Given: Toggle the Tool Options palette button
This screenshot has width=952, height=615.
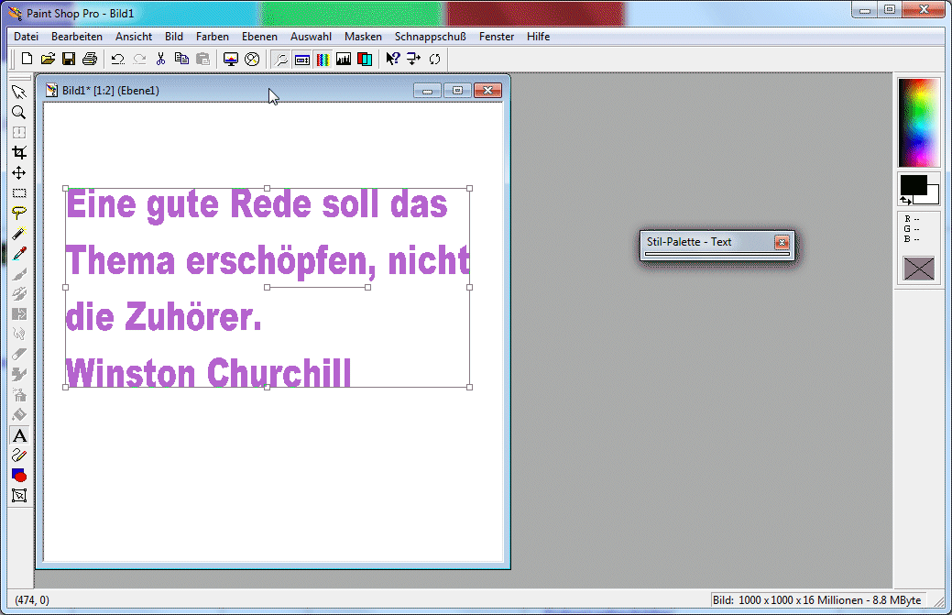Looking at the screenshot, I should click(301, 59).
